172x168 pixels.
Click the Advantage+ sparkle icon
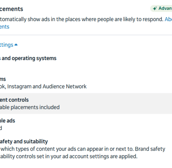pyautogui.click(x=155, y=8)
